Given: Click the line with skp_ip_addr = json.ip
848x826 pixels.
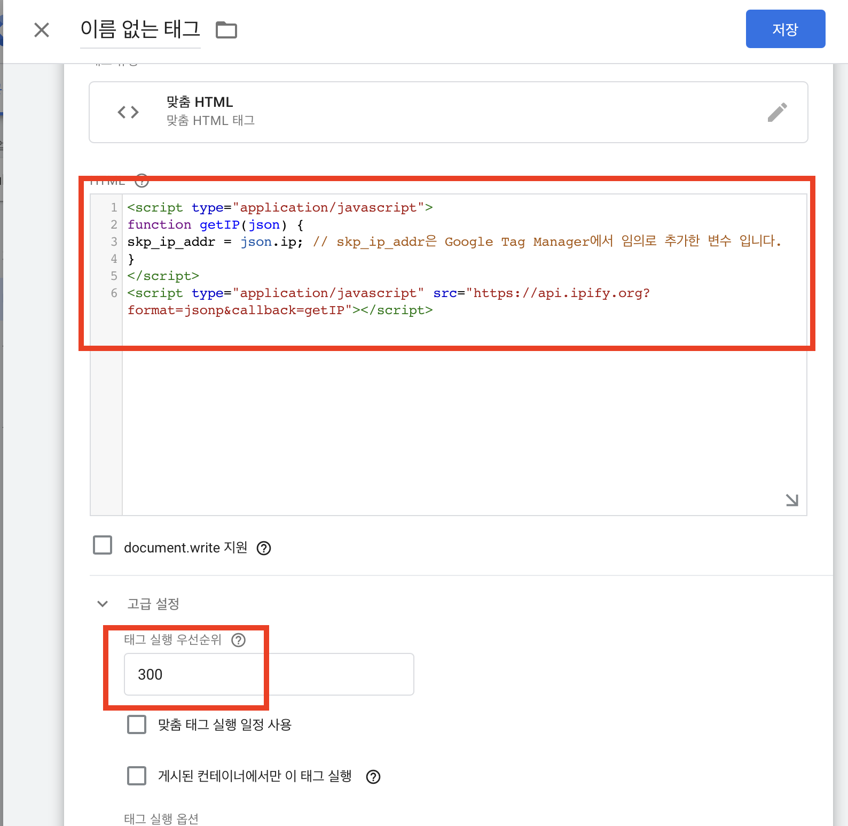Looking at the screenshot, I should (454, 241).
